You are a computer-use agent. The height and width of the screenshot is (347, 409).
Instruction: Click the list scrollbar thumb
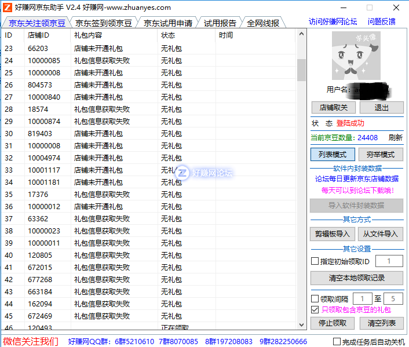pos(301,70)
